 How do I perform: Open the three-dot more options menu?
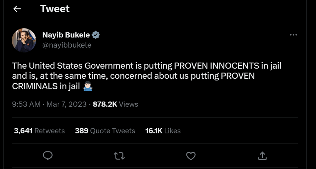coord(293,35)
